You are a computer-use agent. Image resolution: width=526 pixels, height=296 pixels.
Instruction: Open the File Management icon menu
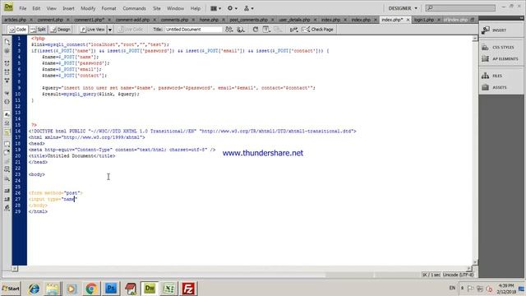[x=229, y=30]
